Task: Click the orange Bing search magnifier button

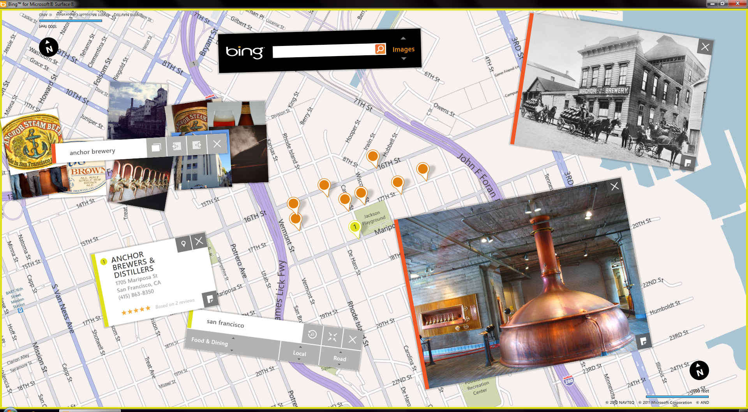Action: pyautogui.click(x=380, y=49)
